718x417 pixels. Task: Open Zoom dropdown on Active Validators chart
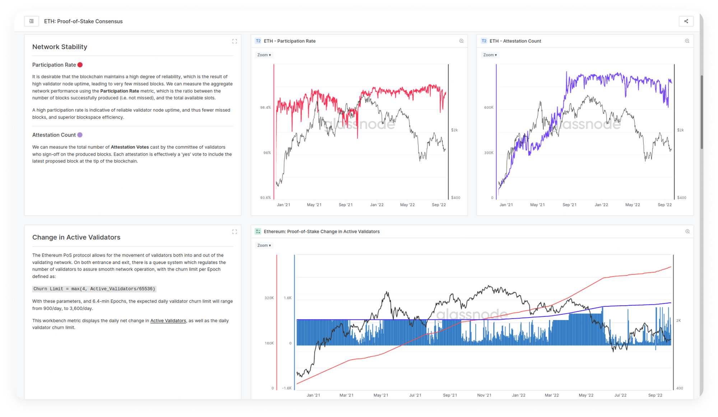click(264, 245)
